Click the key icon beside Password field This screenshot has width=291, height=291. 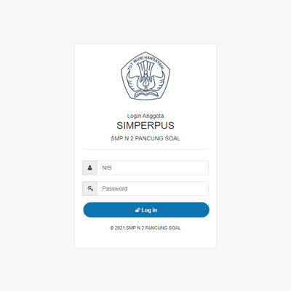coord(90,188)
